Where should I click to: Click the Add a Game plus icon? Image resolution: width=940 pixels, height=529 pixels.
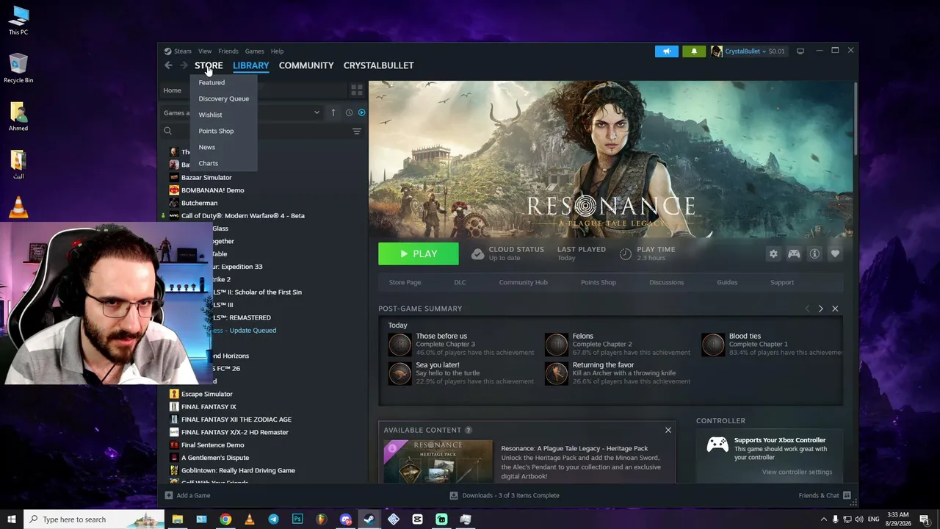(169, 495)
